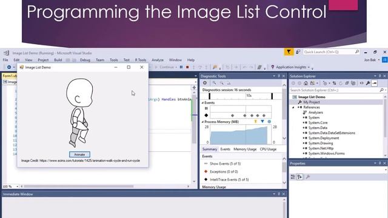Viewport: 388px width, 218px height.
Task: Open the Tools menu
Action: [x=114, y=60]
